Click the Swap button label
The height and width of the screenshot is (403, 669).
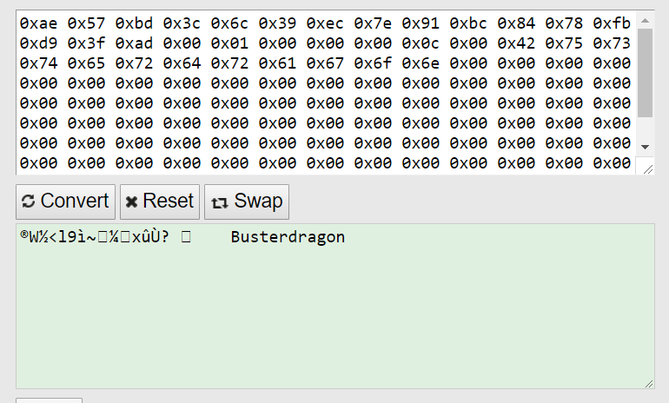pos(258,201)
